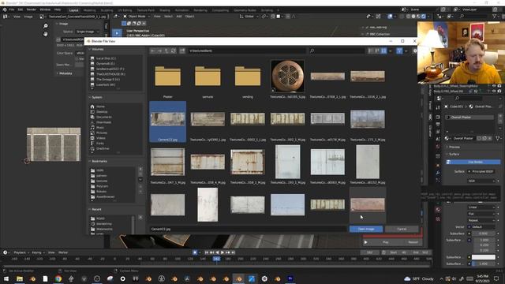
Task: Select pan hand tool in image editor
Action: pyautogui.click(x=46, y=33)
